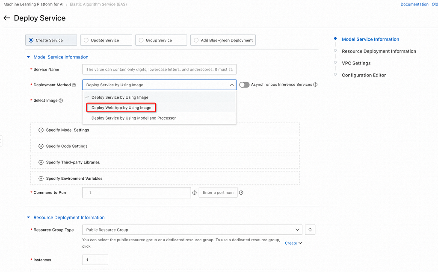This screenshot has width=438, height=272.
Task: Choose Deploy Service by Using Image option
Action: tap(160, 97)
